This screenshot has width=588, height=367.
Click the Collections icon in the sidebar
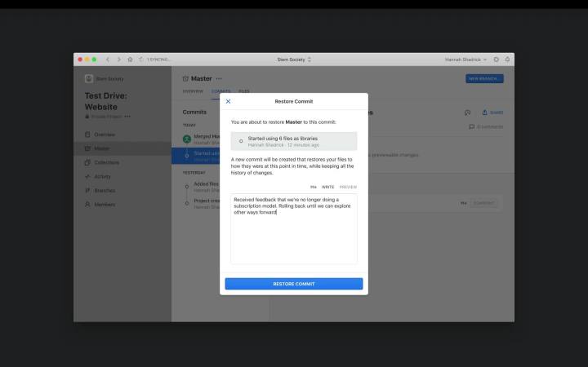click(87, 162)
